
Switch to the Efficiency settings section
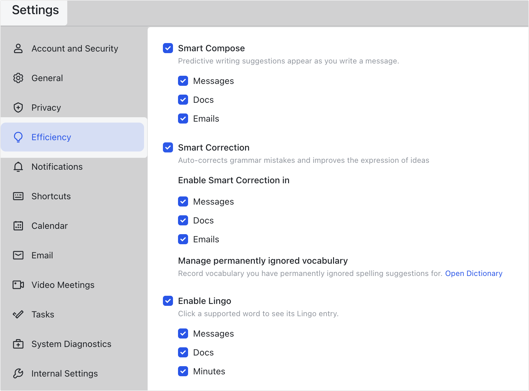(51, 137)
